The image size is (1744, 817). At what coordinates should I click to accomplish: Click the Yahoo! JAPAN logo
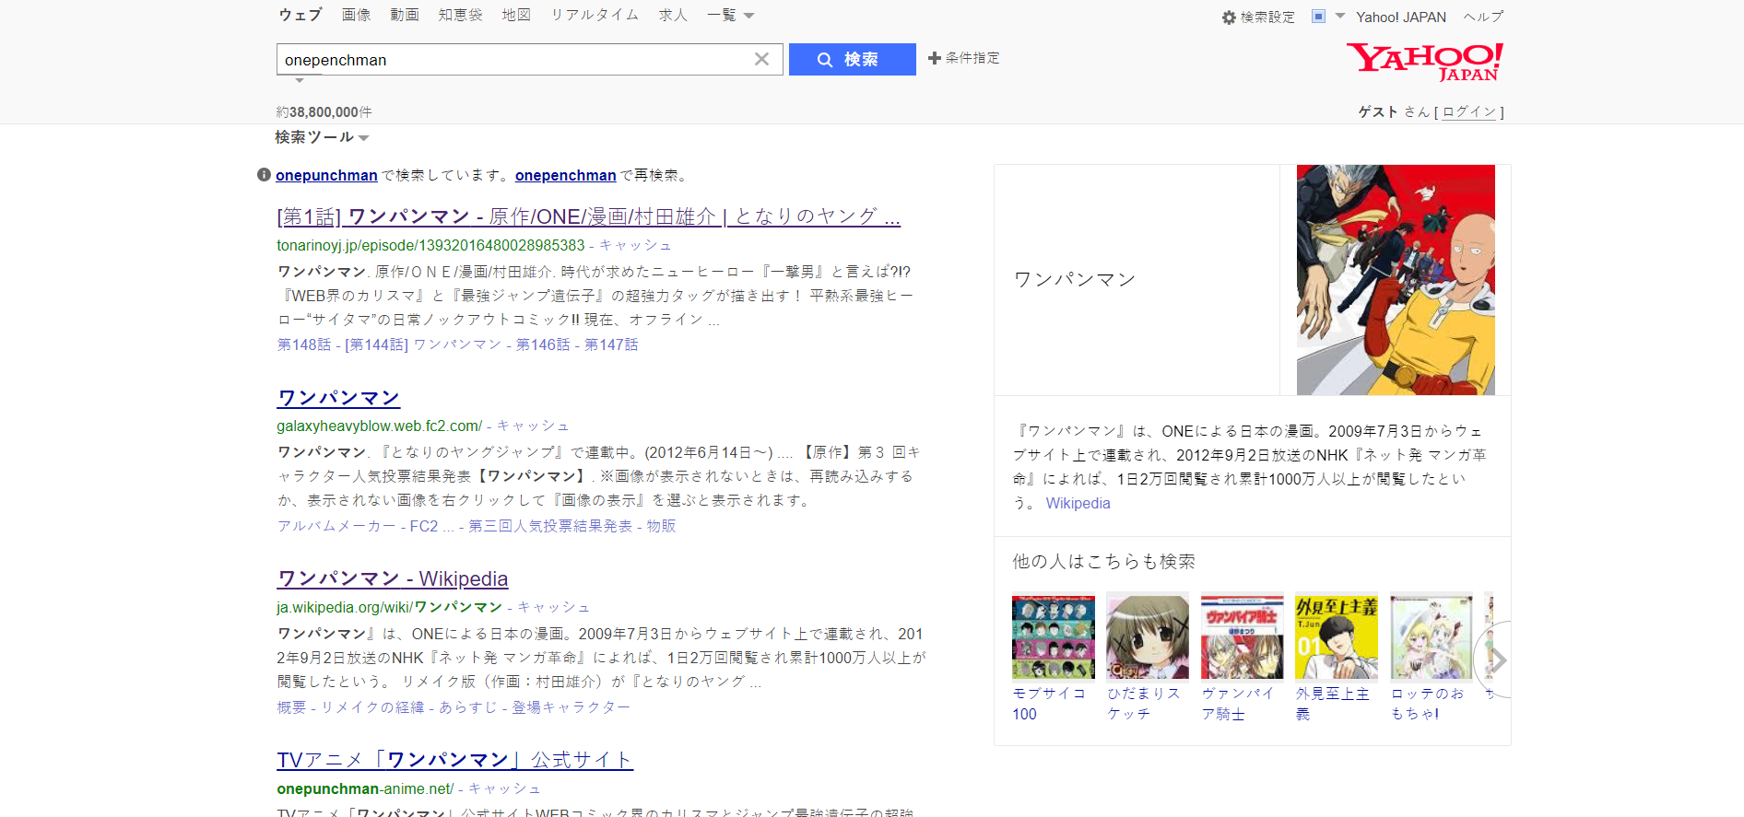point(1424,62)
